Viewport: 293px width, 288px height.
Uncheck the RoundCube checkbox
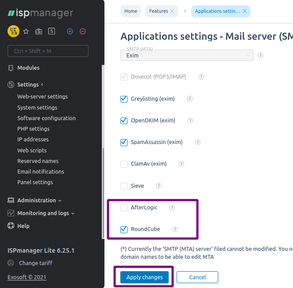point(124,229)
